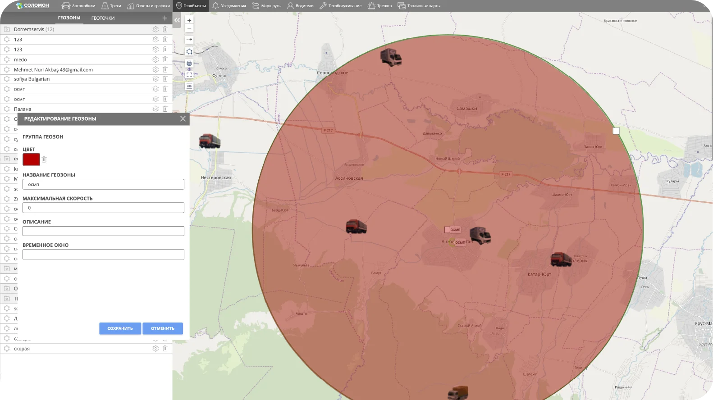This screenshot has width=713, height=400.
Task: Select the dotted arrow route tool
Action: tap(189, 40)
